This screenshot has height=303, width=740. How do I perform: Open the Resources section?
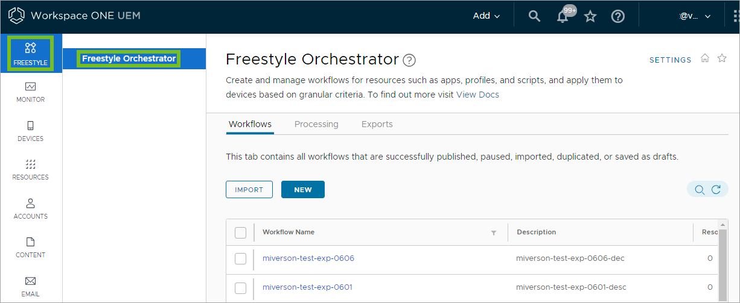tap(30, 170)
